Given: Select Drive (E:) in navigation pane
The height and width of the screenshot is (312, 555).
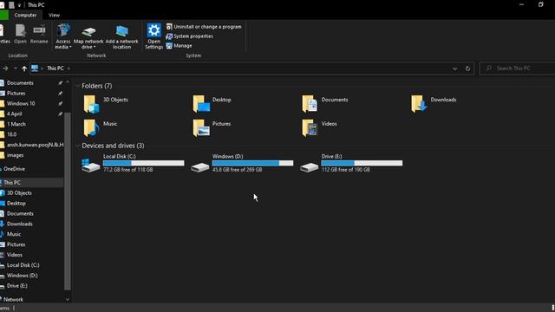Looking at the screenshot, I should coord(17,286).
